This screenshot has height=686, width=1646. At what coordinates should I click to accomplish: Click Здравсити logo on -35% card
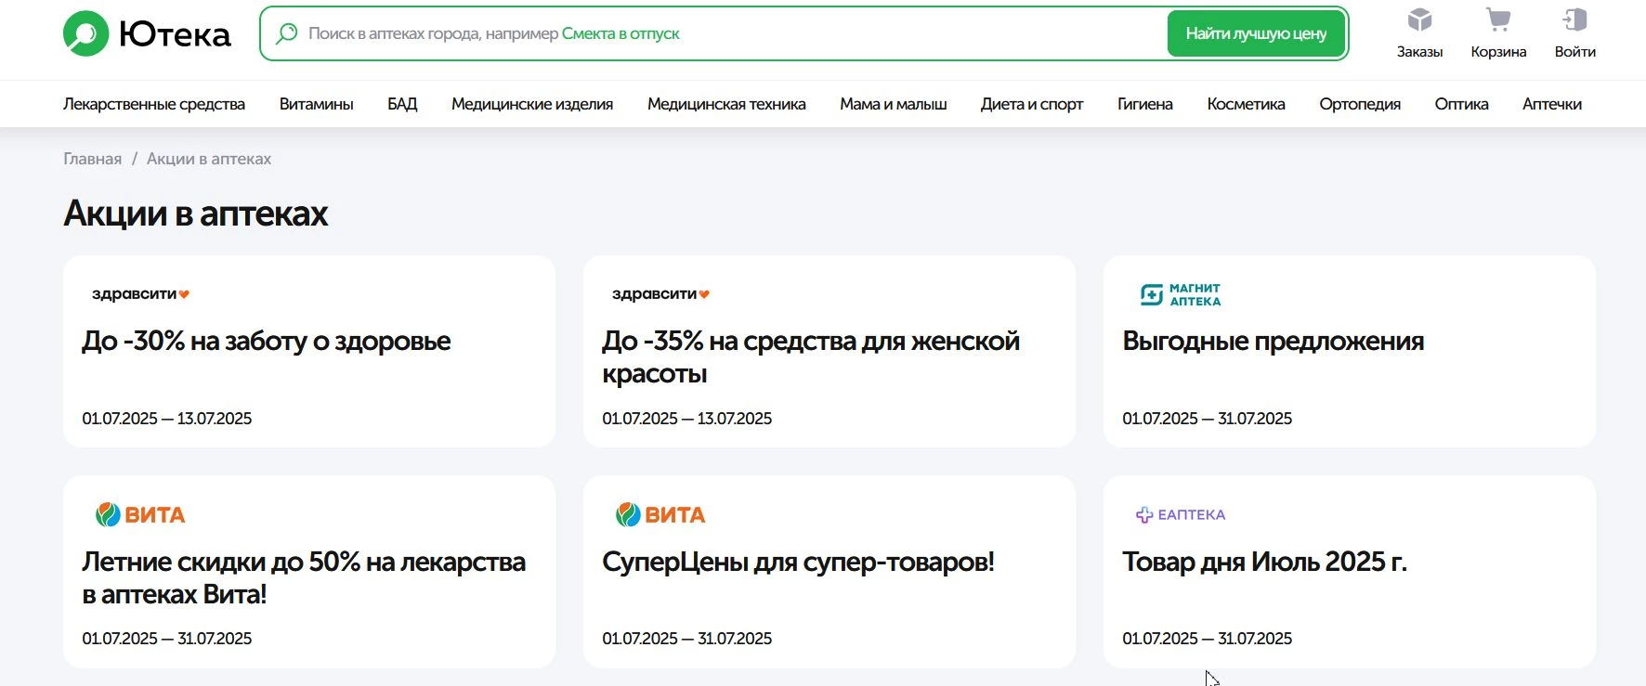(x=660, y=294)
